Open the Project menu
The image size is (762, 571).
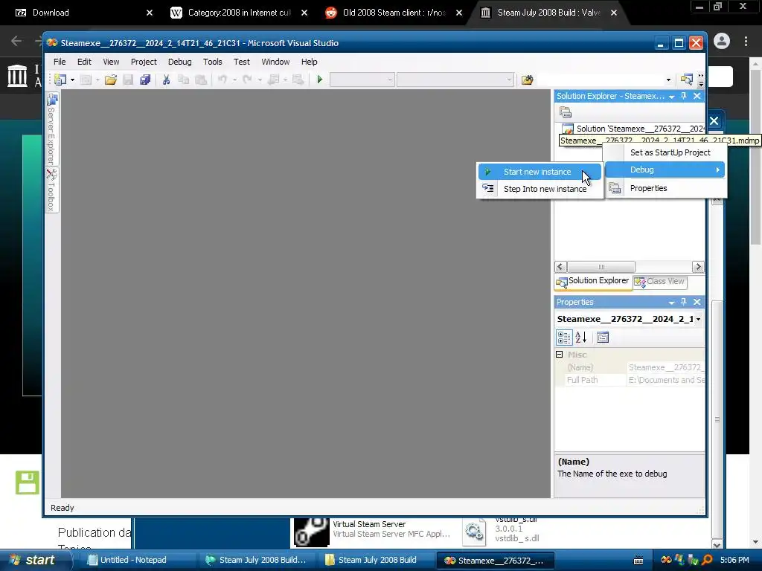[x=144, y=62]
